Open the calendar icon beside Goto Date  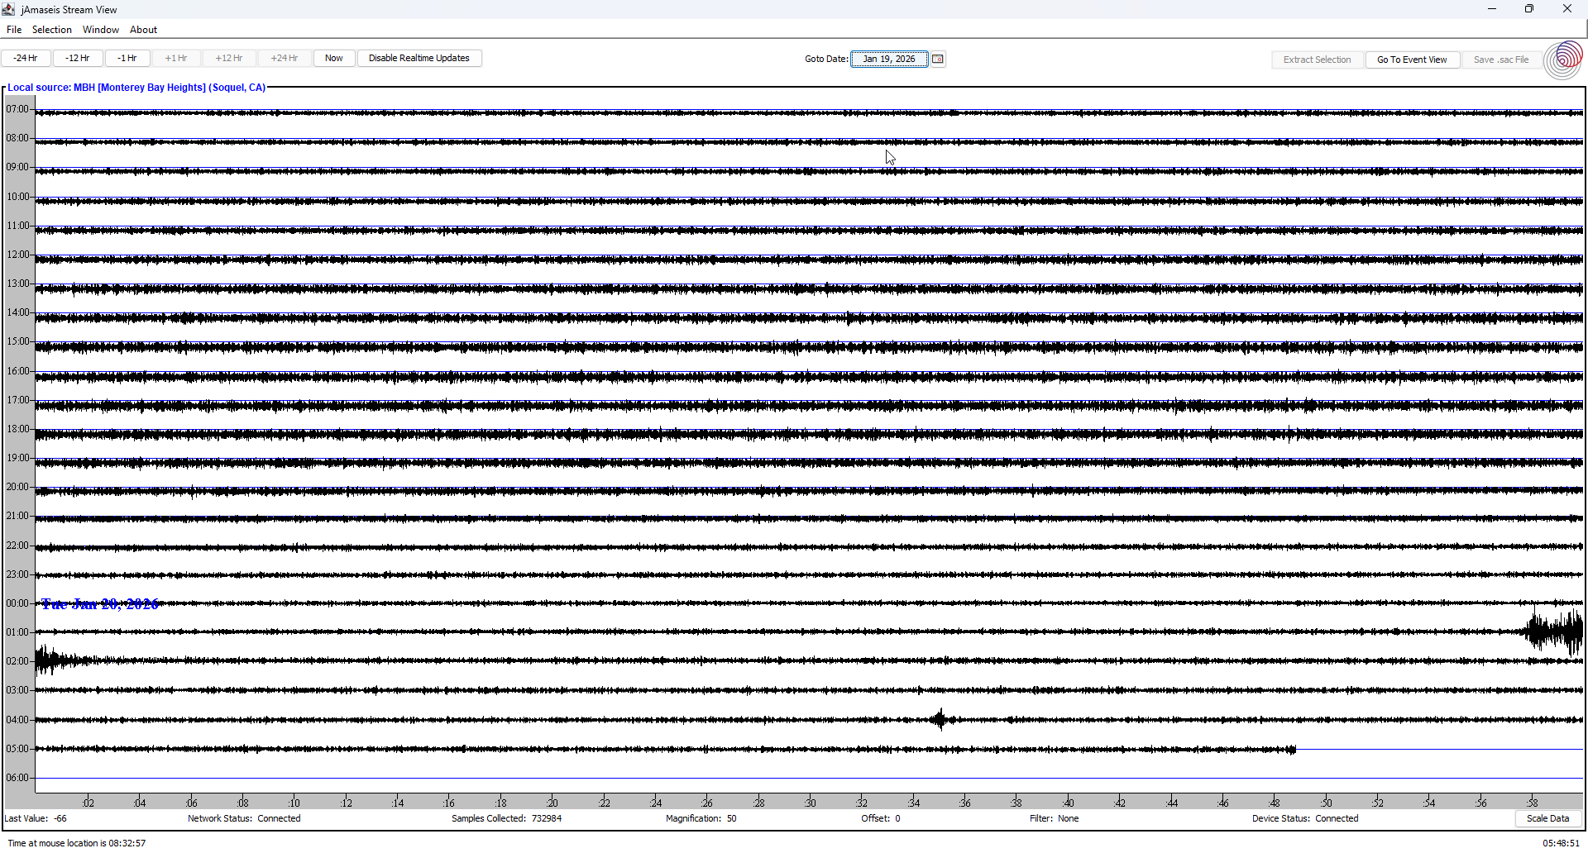[x=938, y=59]
